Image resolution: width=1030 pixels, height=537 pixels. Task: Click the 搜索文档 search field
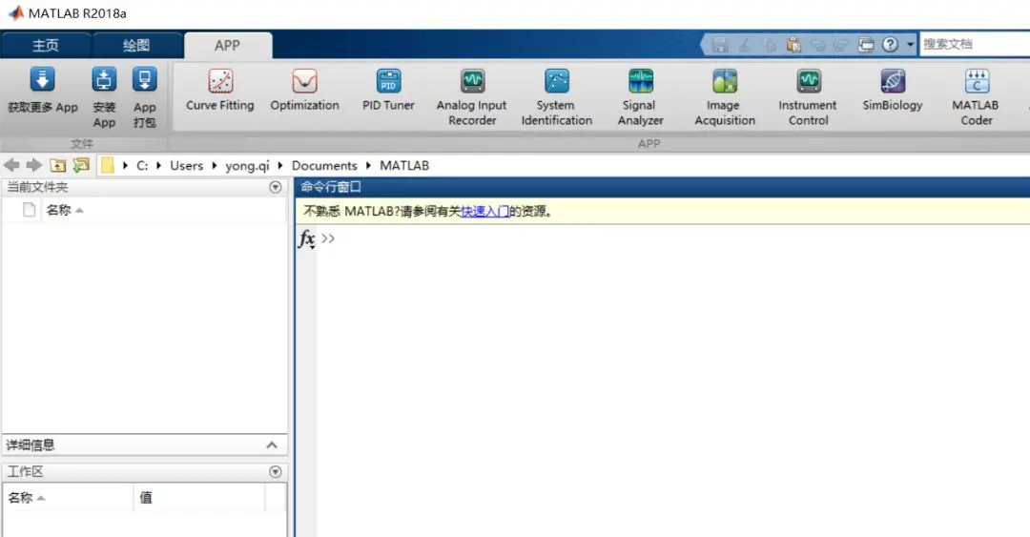click(975, 44)
